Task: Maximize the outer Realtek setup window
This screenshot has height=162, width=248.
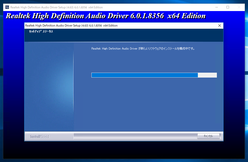Action: [x=228, y=7]
